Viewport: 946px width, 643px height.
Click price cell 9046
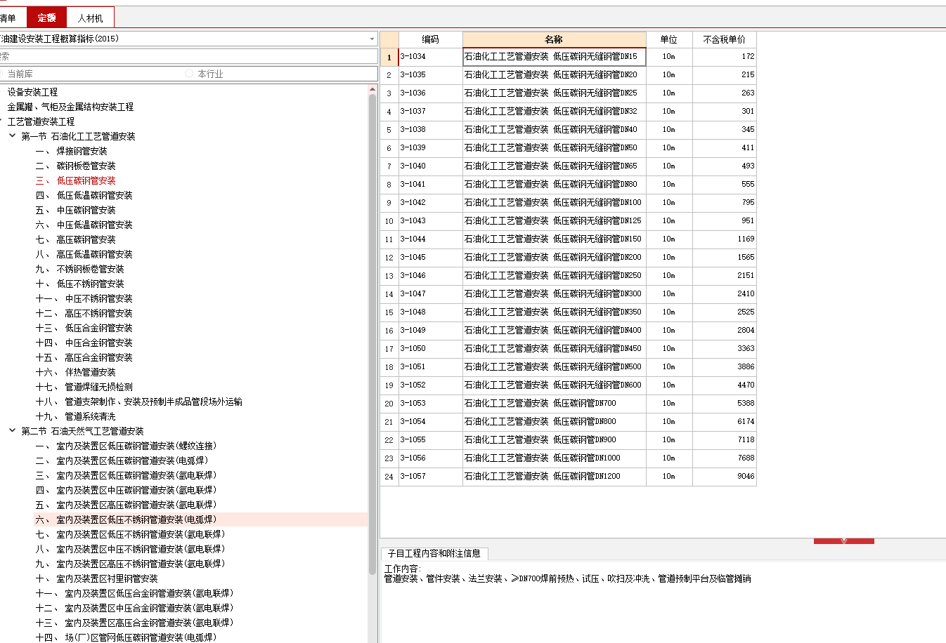(725, 476)
